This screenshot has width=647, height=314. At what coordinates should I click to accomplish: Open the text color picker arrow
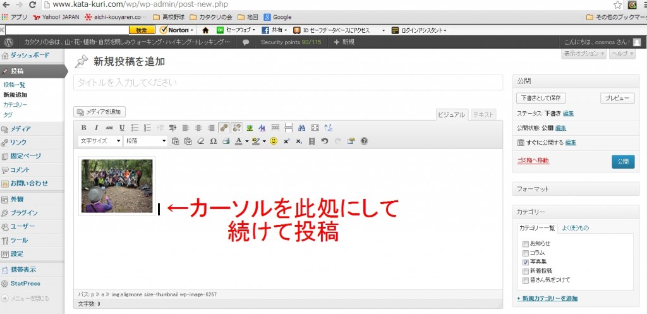pyautogui.click(x=246, y=141)
